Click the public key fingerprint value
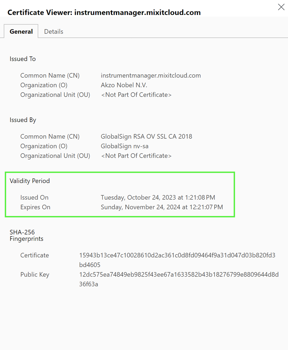This screenshot has width=288, height=350. point(179,274)
